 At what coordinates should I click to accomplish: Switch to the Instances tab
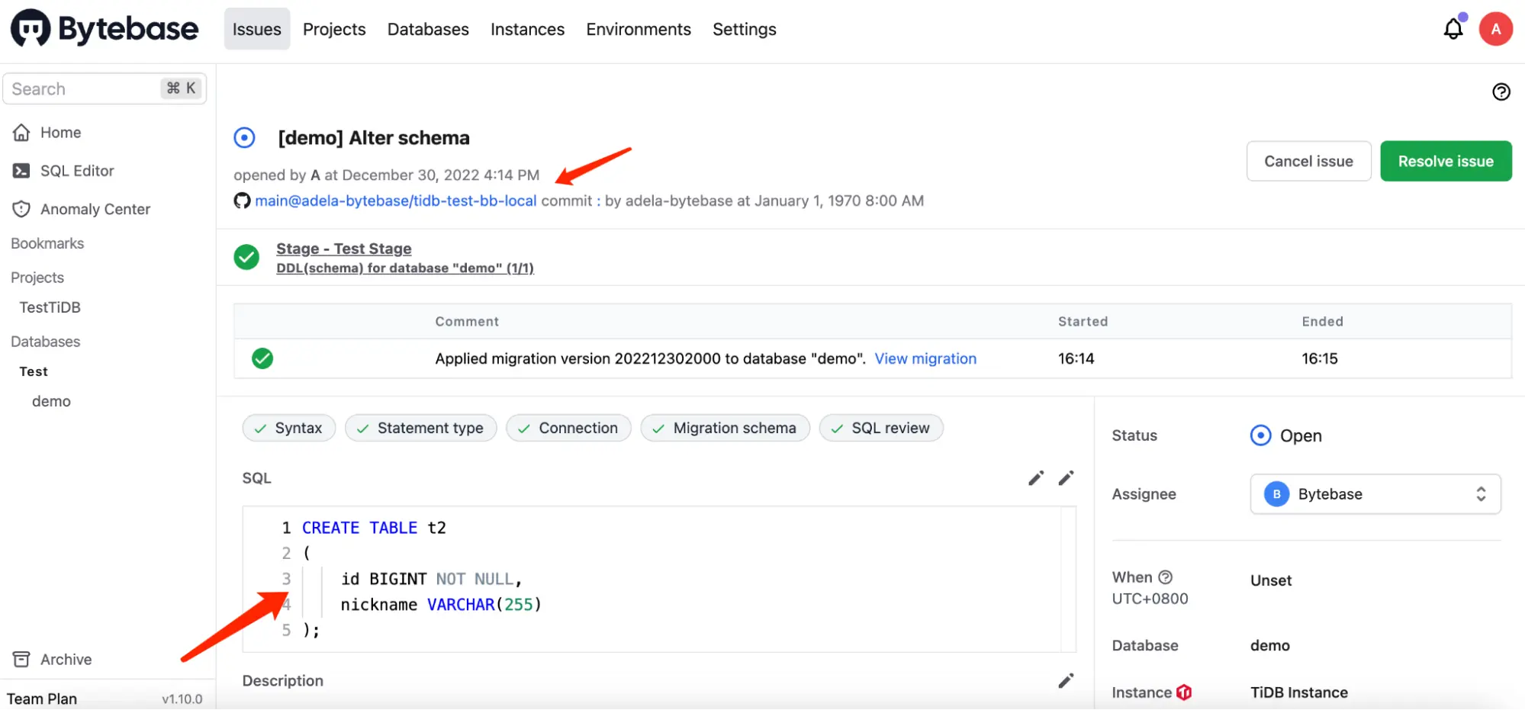point(527,29)
